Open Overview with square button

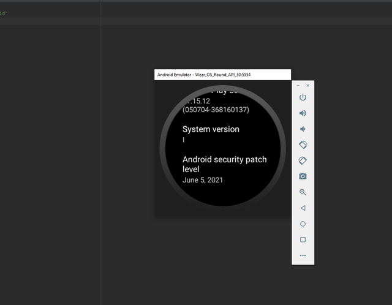coord(303,239)
